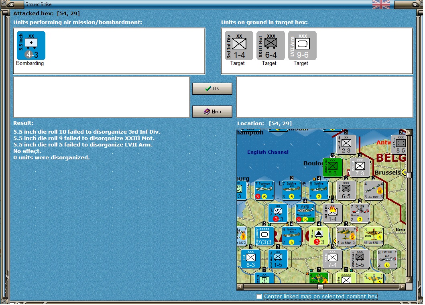Click the vertical scrollbar thumb beside map
This screenshot has height=305, width=425.
click(x=409, y=175)
